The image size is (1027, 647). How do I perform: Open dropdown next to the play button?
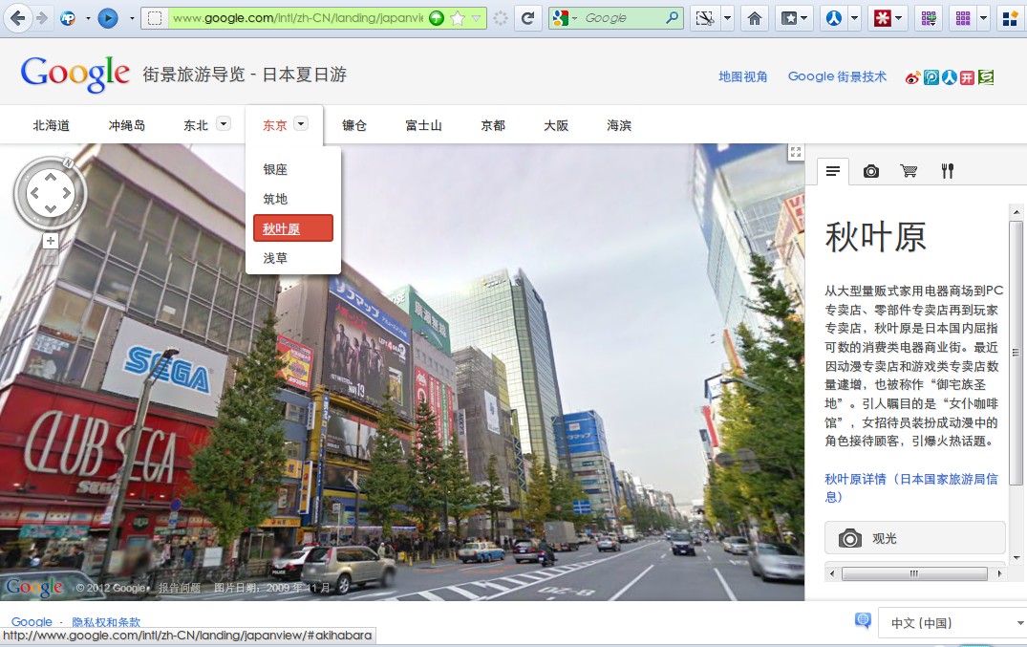pyautogui.click(x=132, y=18)
